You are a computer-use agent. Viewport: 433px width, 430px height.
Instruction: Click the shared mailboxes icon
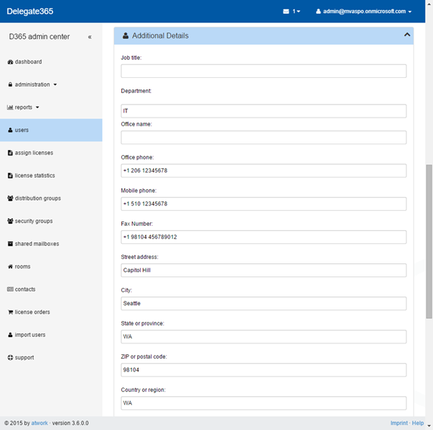point(10,244)
